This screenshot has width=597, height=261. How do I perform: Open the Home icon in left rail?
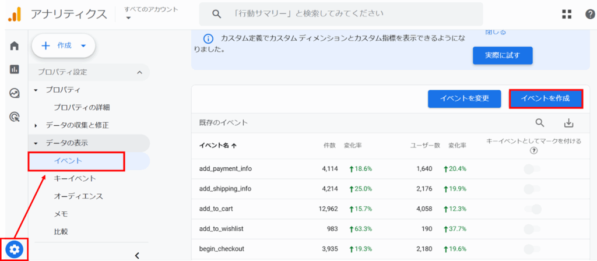(15, 45)
